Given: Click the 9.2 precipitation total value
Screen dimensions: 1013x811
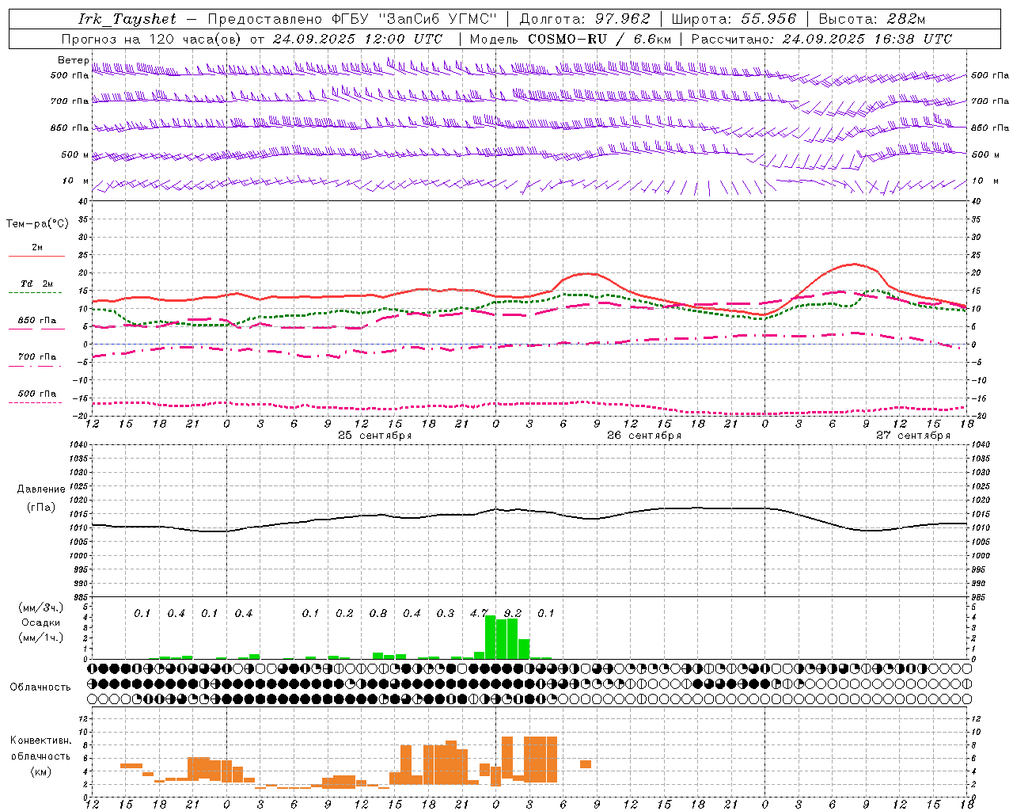Looking at the screenshot, I should [x=513, y=613].
